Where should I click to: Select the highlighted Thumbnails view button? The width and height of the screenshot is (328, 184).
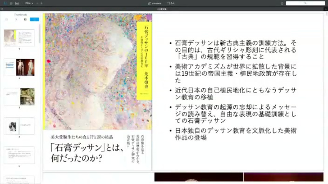35,19
